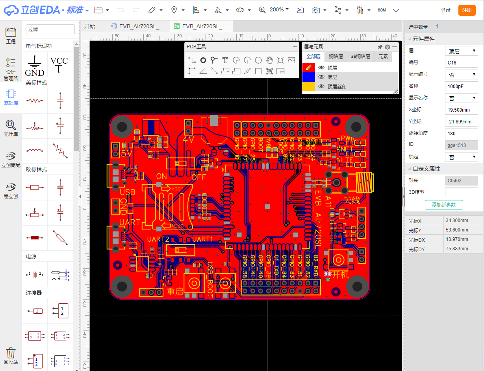Collapse the 自定义属性 section

point(410,169)
